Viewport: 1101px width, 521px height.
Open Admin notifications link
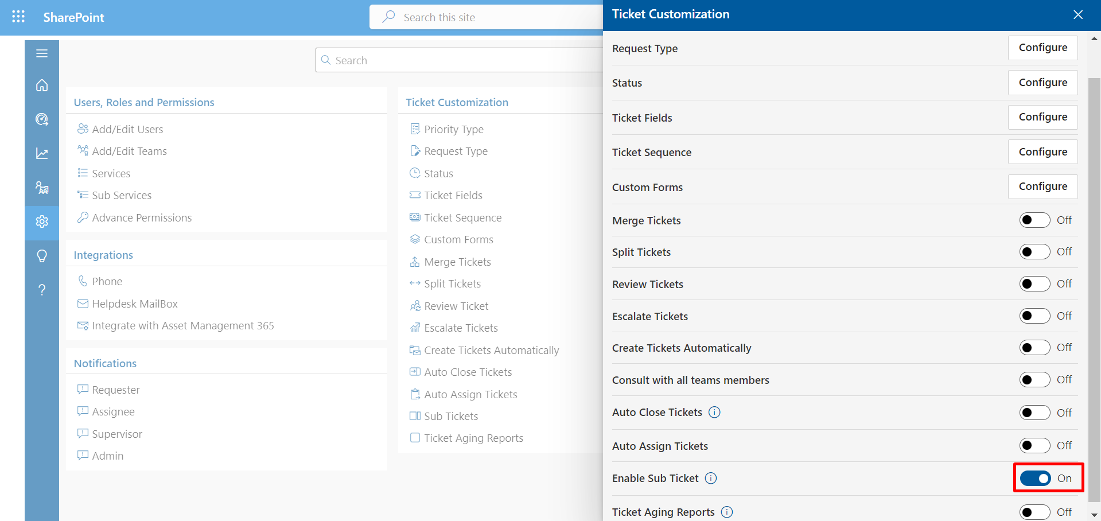(108, 456)
